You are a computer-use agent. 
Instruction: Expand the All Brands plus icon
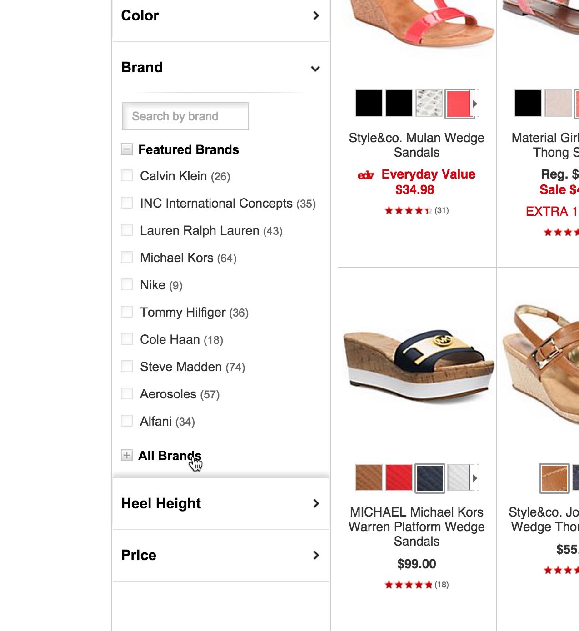click(x=127, y=455)
